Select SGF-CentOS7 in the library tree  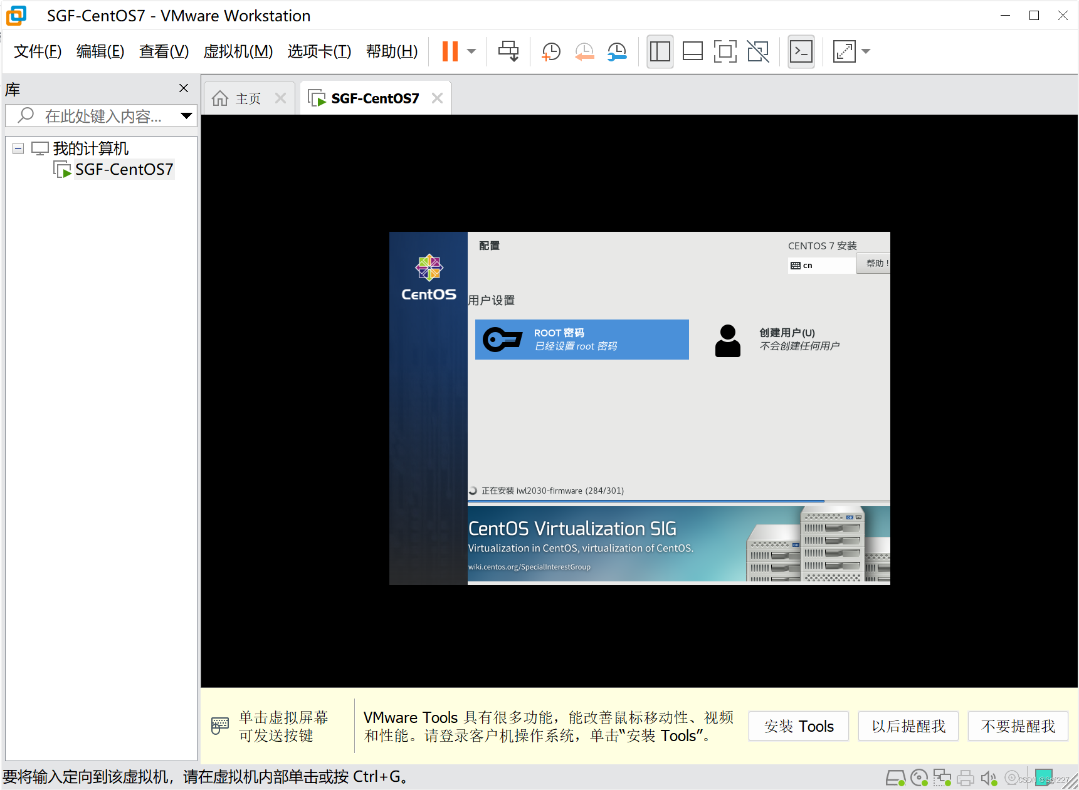point(124,169)
